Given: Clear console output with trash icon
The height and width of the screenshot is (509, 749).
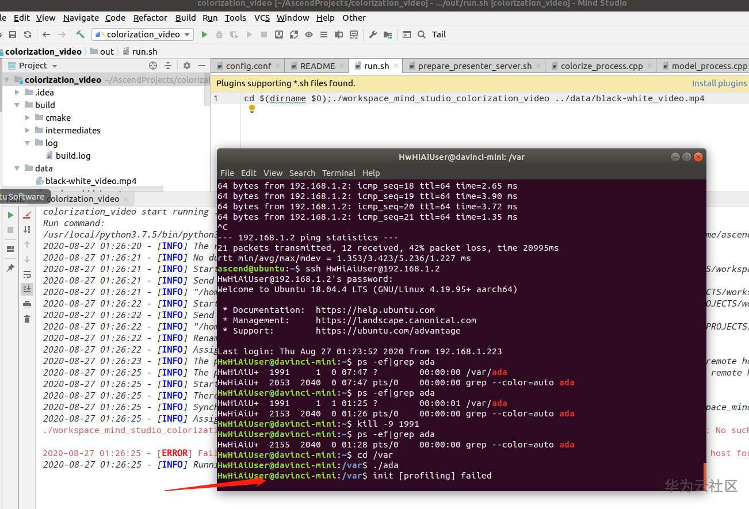Looking at the screenshot, I should click(27, 319).
